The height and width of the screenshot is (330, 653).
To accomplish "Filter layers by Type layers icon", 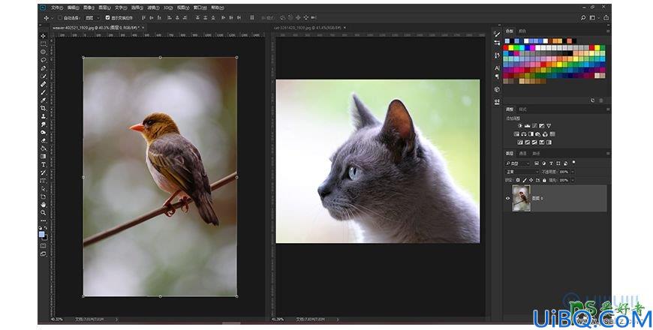I will coord(552,163).
